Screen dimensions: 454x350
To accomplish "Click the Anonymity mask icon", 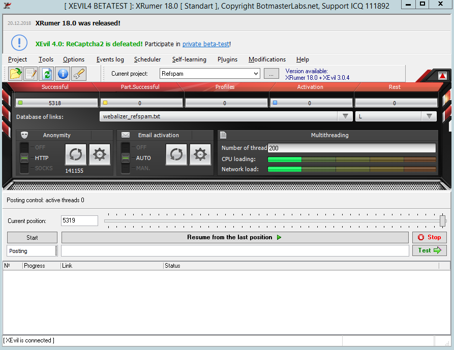I will (24, 135).
